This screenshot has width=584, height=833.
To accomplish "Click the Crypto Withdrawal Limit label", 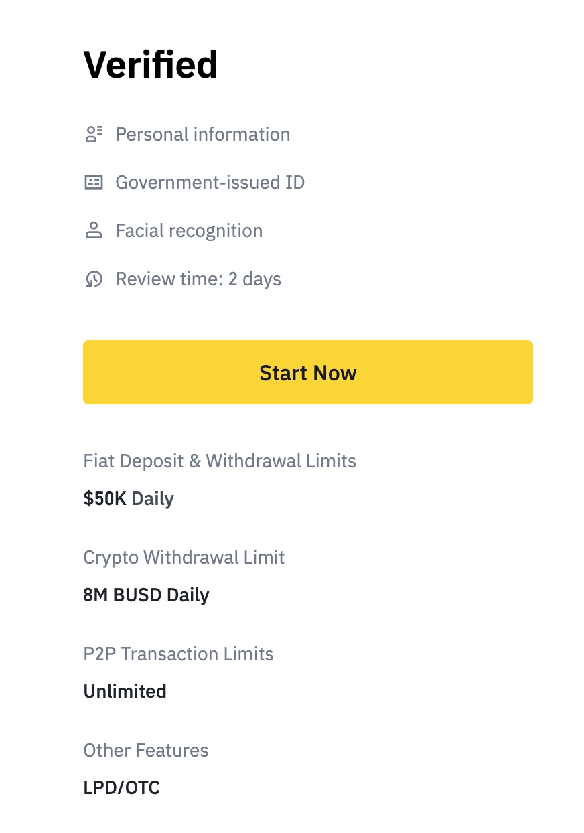I will coord(184,558).
